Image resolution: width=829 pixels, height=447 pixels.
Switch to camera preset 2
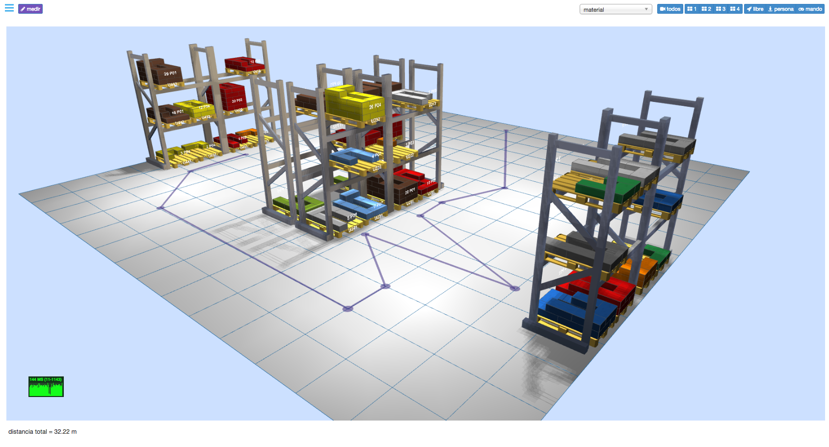pos(706,9)
